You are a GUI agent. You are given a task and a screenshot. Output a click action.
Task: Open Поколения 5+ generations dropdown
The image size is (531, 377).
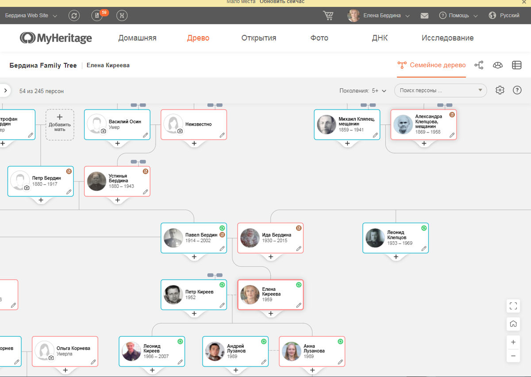[x=363, y=91]
